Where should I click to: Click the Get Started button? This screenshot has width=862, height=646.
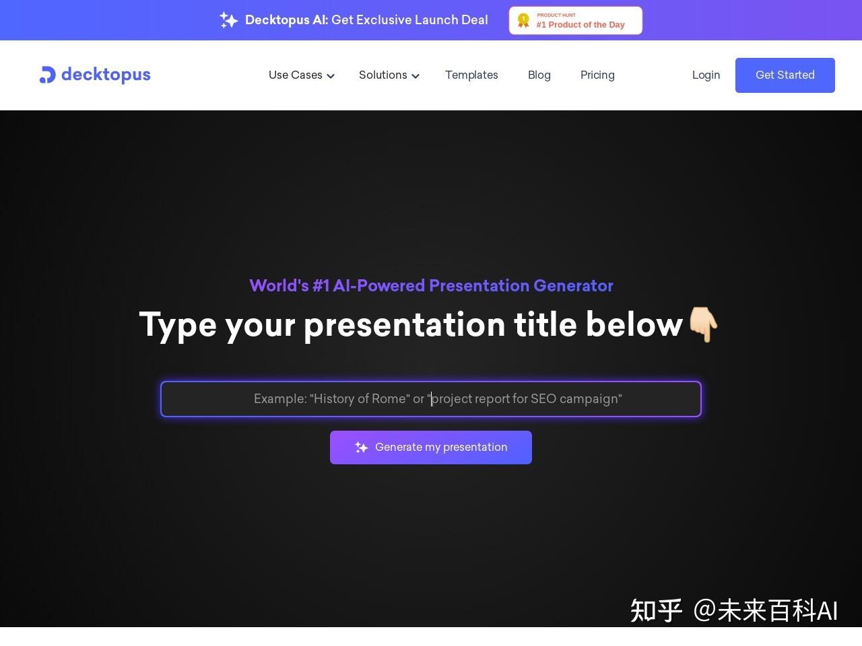click(x=785, y=75)
